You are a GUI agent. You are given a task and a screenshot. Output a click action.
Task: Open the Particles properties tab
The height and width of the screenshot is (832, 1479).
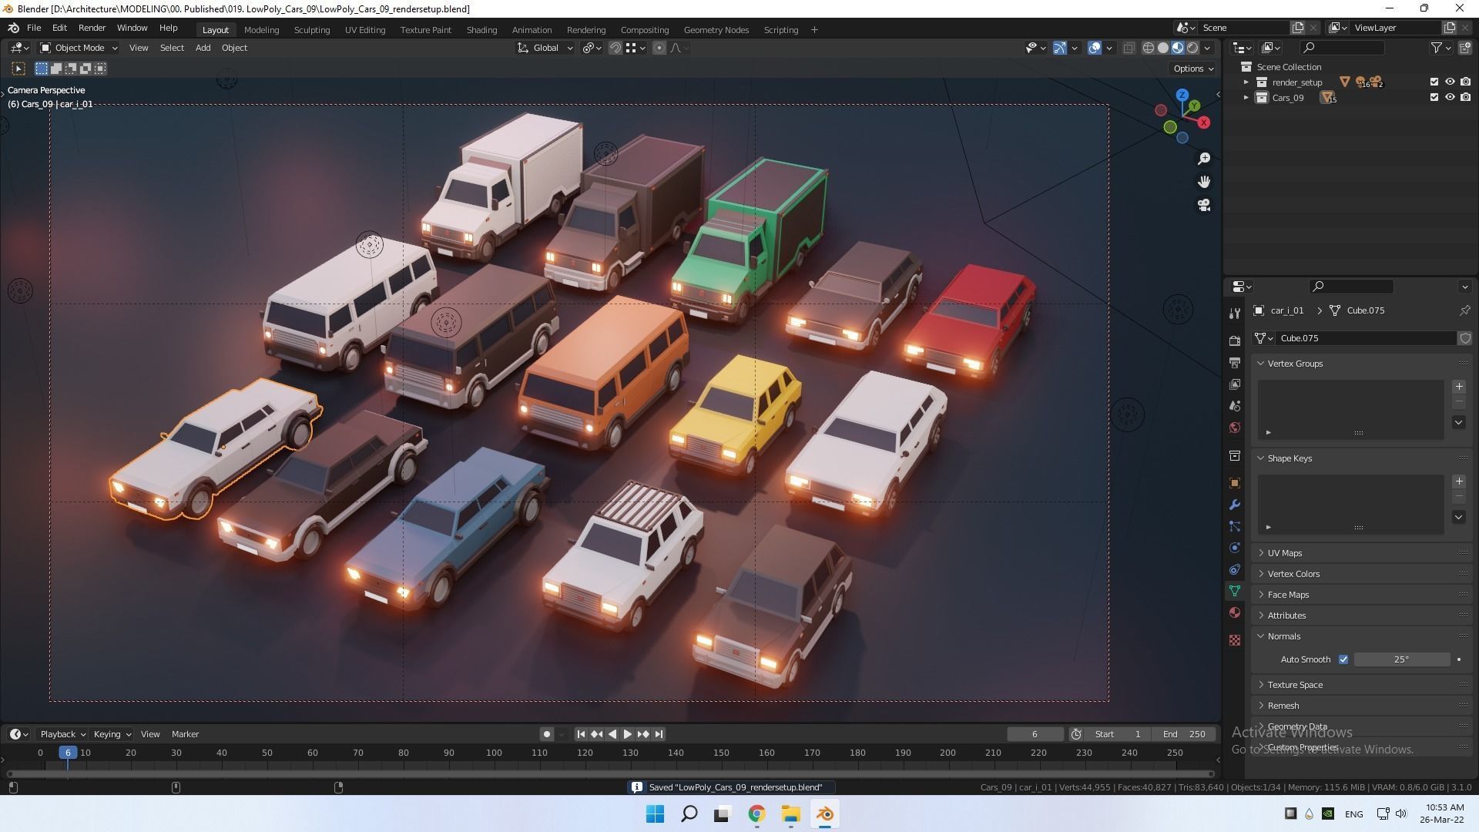coord(1235,526)
